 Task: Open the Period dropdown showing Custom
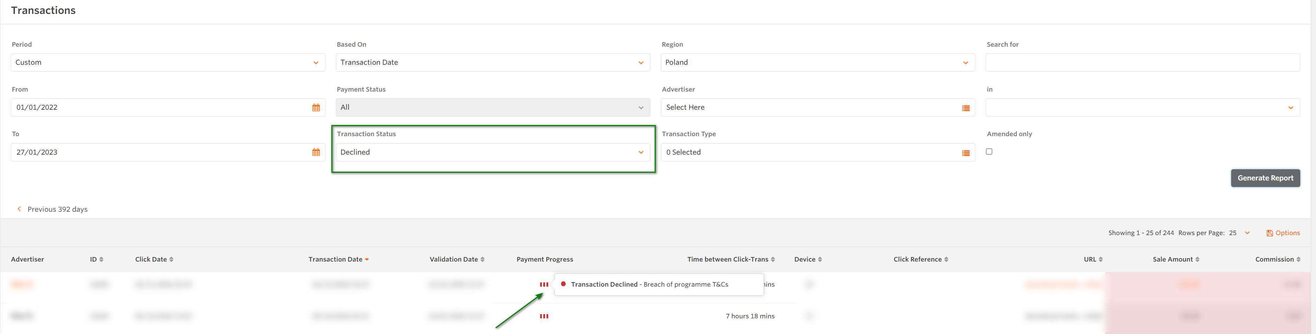click(x=168, y=62)
